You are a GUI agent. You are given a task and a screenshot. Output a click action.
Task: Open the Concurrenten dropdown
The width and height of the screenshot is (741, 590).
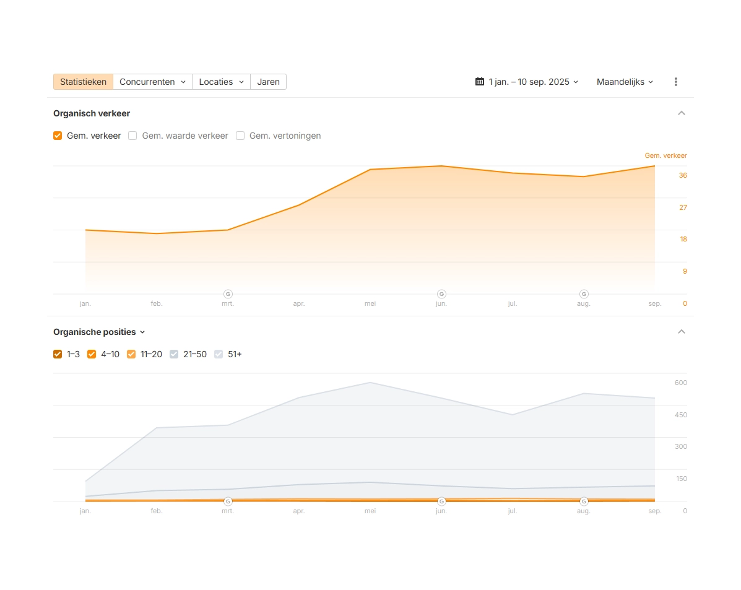pyautogui.click(x=152, y=82)
